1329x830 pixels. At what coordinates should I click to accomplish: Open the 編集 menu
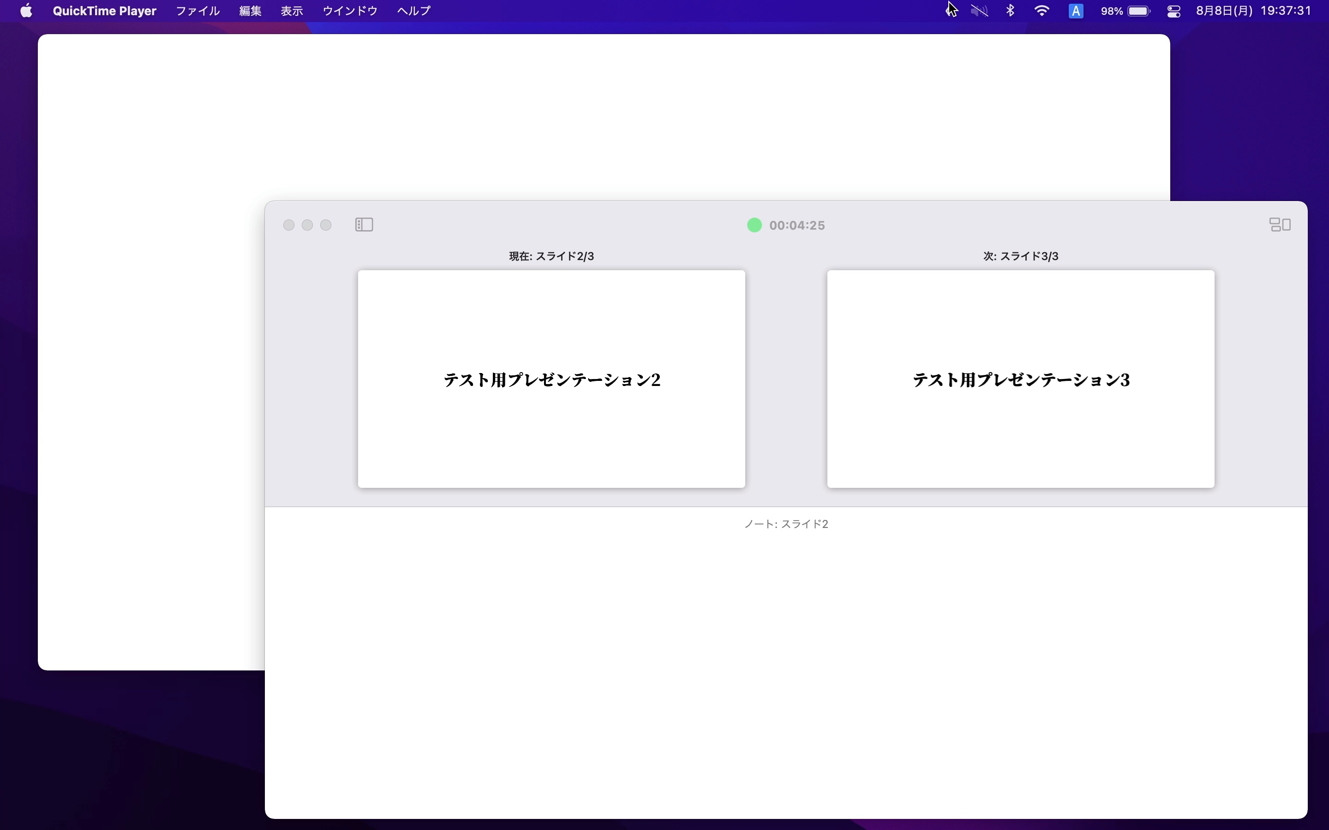(x=250, y=11)
